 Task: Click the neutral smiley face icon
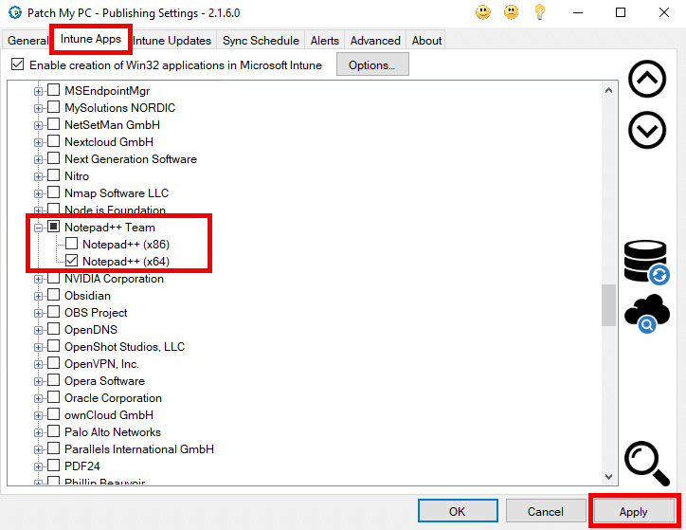[x=512, y=12]
